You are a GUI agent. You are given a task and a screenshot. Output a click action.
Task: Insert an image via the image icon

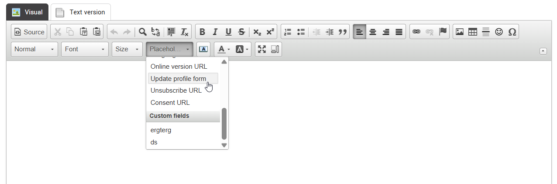[x=459, y=32]
